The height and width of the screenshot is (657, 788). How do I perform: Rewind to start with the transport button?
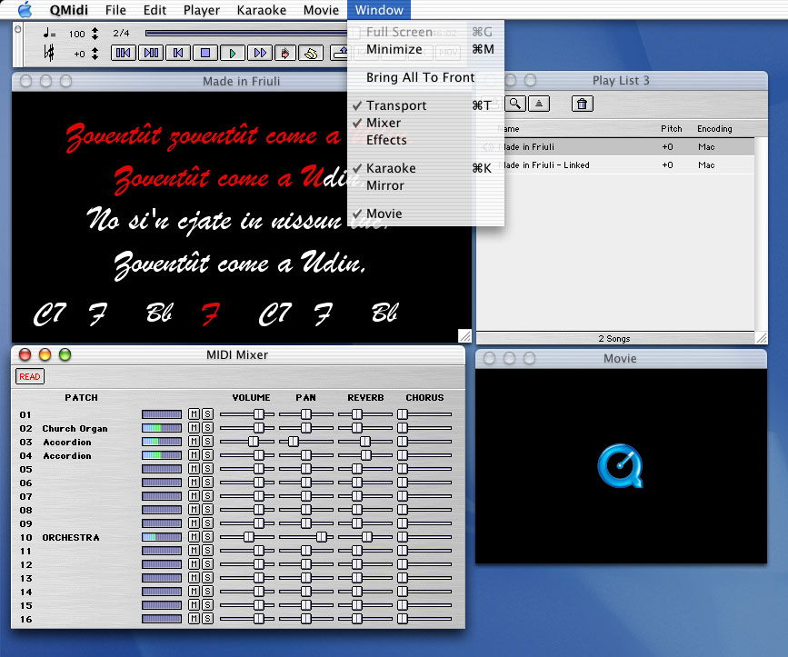point(178,53)
